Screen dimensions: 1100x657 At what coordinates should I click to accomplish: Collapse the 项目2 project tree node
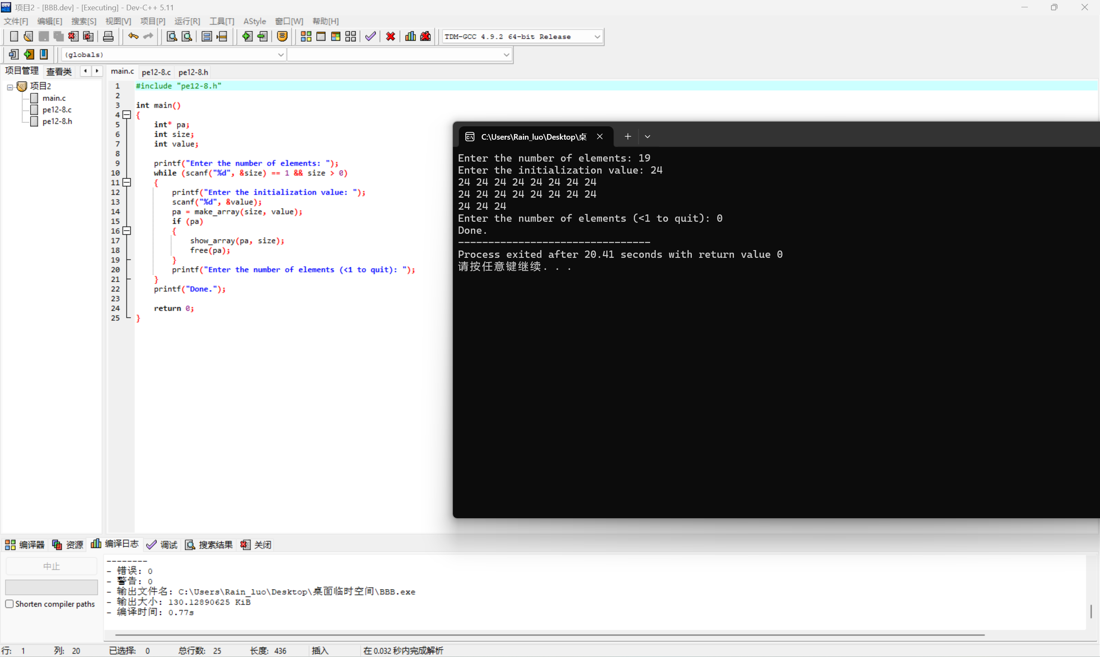(x=10, y=87)
